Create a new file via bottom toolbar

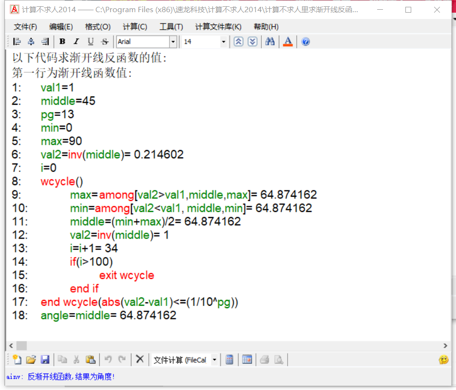(17, 360)
